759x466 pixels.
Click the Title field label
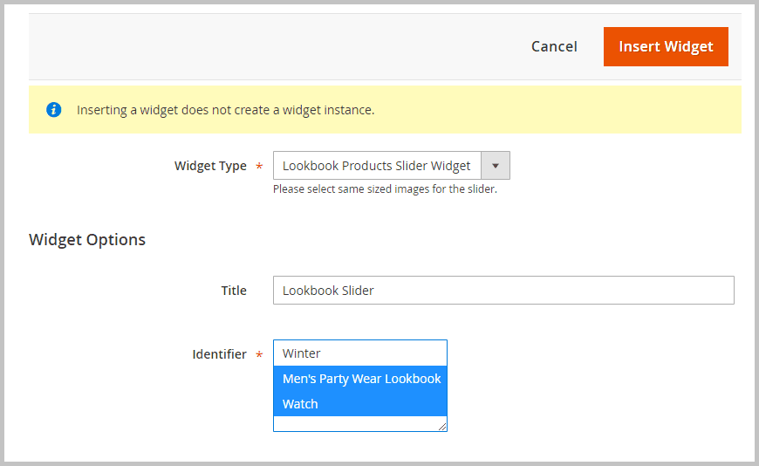click(234, 291)
